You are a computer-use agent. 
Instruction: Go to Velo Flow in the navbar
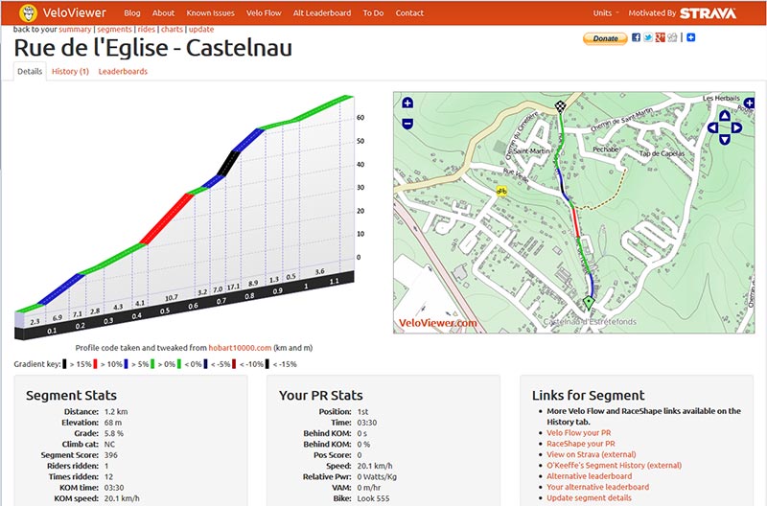click(x=264, y=13)
